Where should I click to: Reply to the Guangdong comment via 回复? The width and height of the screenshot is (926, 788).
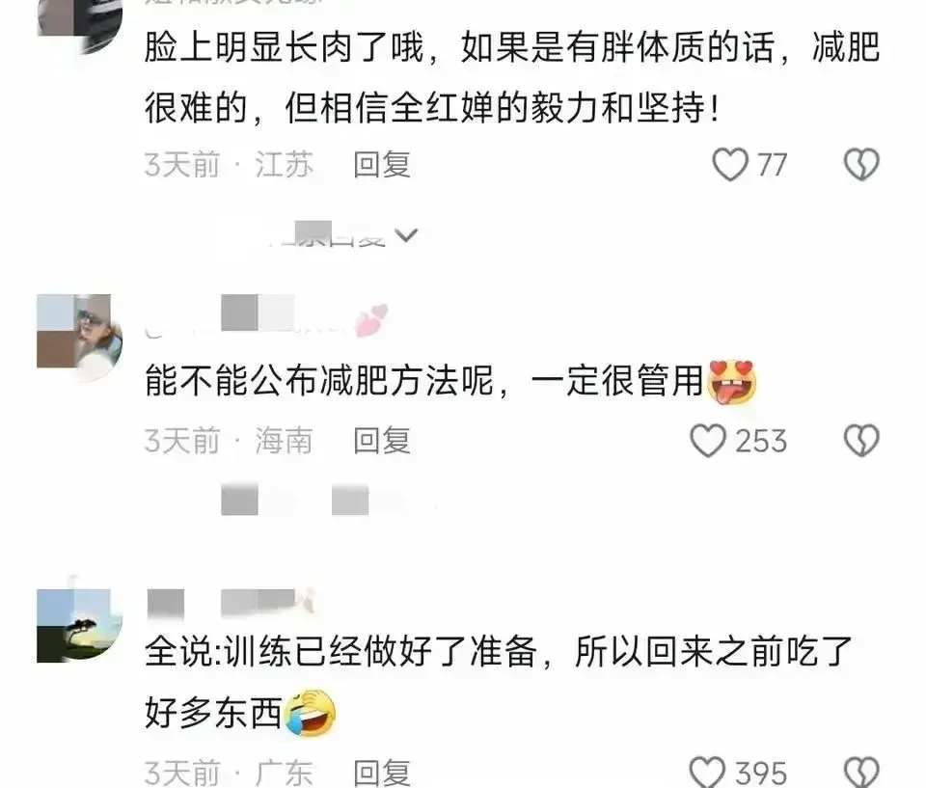(382, 773)
